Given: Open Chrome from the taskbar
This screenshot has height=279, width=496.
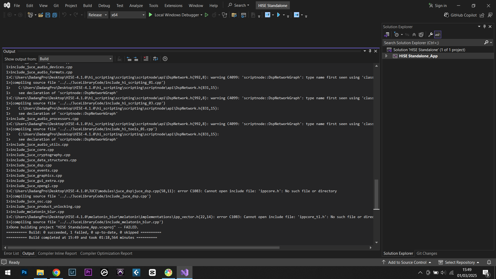Looking at the screenshot, I should [56, 272].
